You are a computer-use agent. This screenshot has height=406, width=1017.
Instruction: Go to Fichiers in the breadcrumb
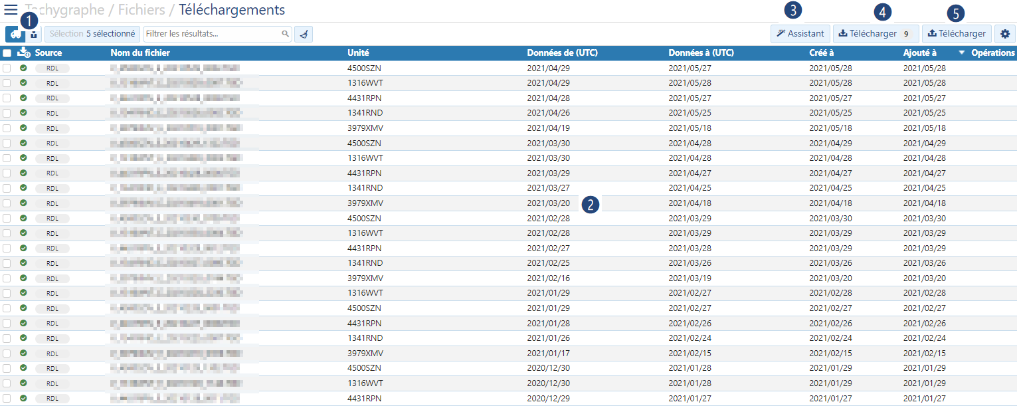pos(141,10)
